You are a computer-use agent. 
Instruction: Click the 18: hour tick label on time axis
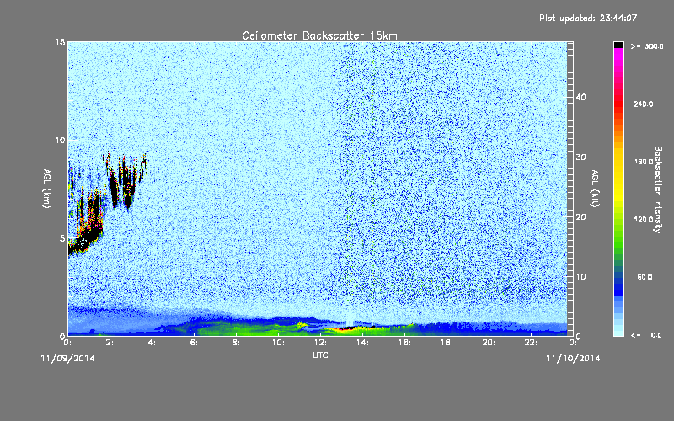click(x=447, y=343)
